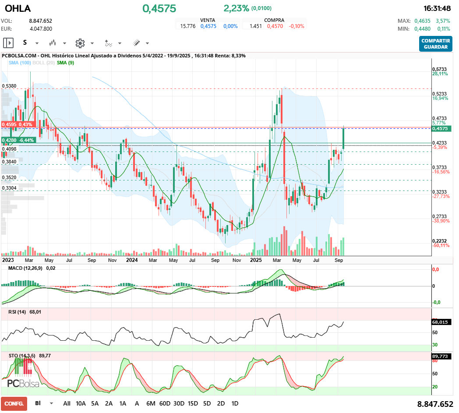Select the 60D time range

click(x=165, y=403)
